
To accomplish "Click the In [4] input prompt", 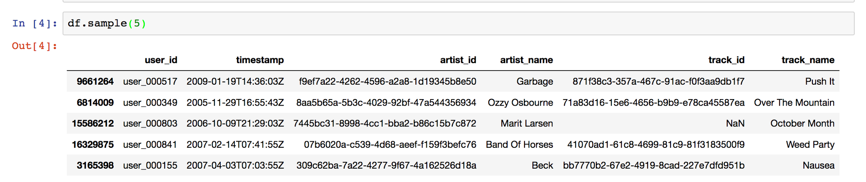I will click(35, 23).
